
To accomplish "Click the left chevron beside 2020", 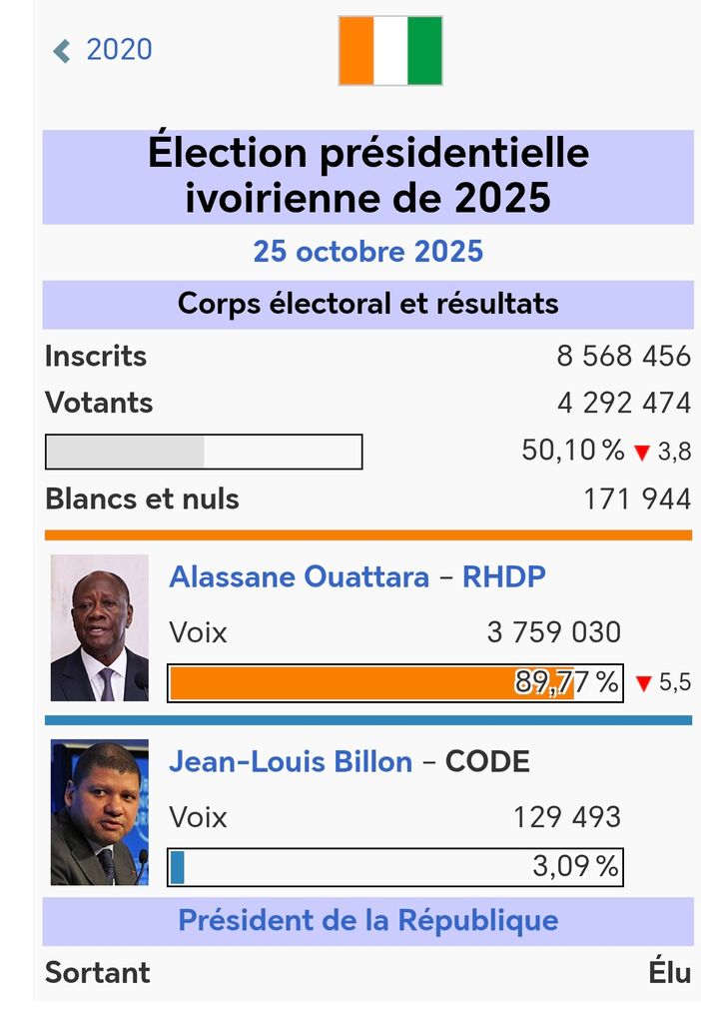I will (63, 50).
